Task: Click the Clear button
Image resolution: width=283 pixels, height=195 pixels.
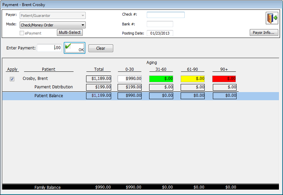Action: click(x=101, y=48)
